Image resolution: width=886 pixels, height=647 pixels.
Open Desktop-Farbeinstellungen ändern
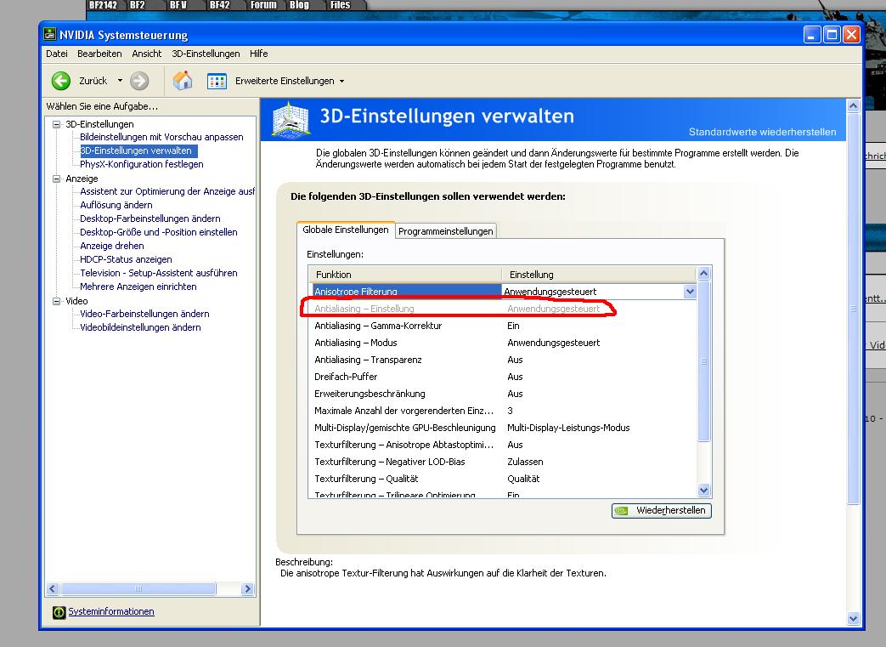click(x=150, y=219)
